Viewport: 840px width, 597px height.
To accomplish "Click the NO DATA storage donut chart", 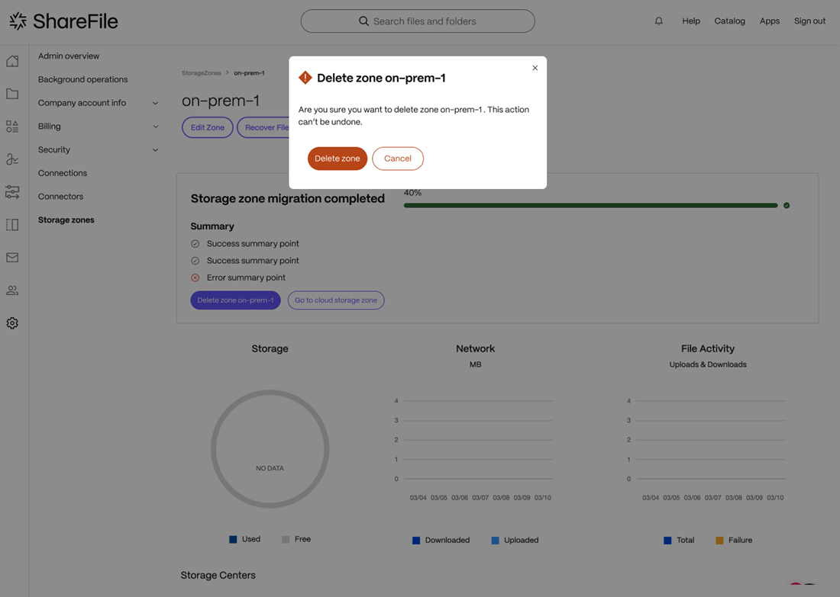I will pyautogui.click(x=270, y=449).
